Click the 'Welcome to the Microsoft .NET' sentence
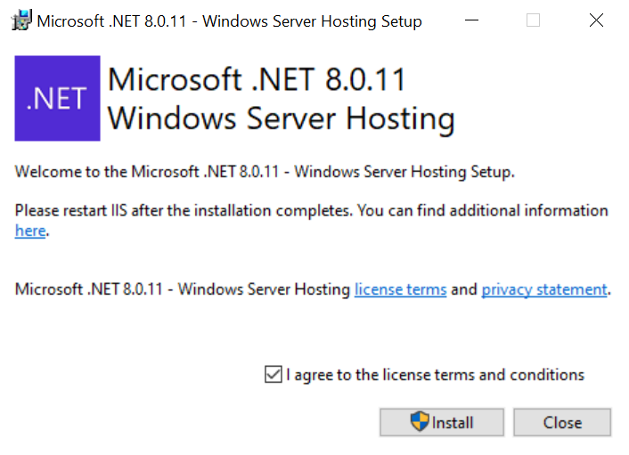629x455 pixels. point(265,172)
